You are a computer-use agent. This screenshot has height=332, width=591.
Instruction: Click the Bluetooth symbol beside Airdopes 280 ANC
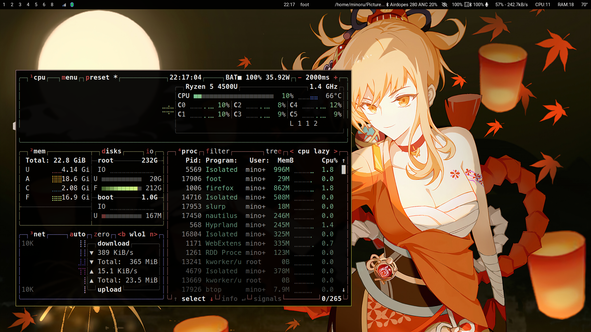(388, 5)
